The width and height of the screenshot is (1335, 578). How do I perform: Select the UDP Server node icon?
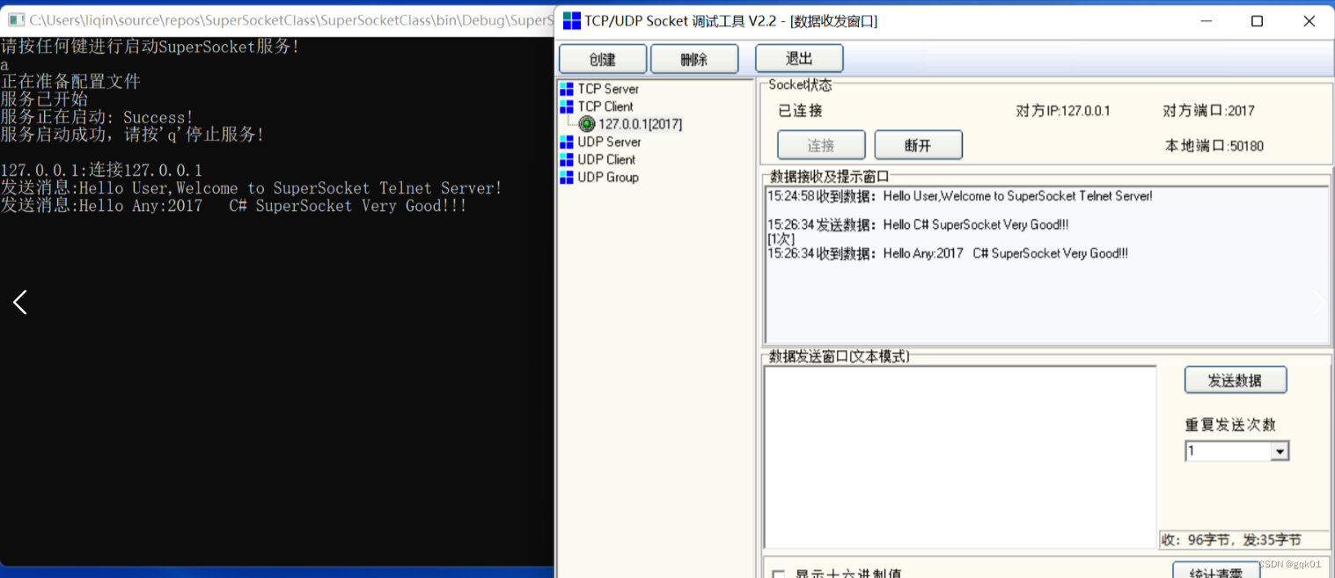click(566, 142)
